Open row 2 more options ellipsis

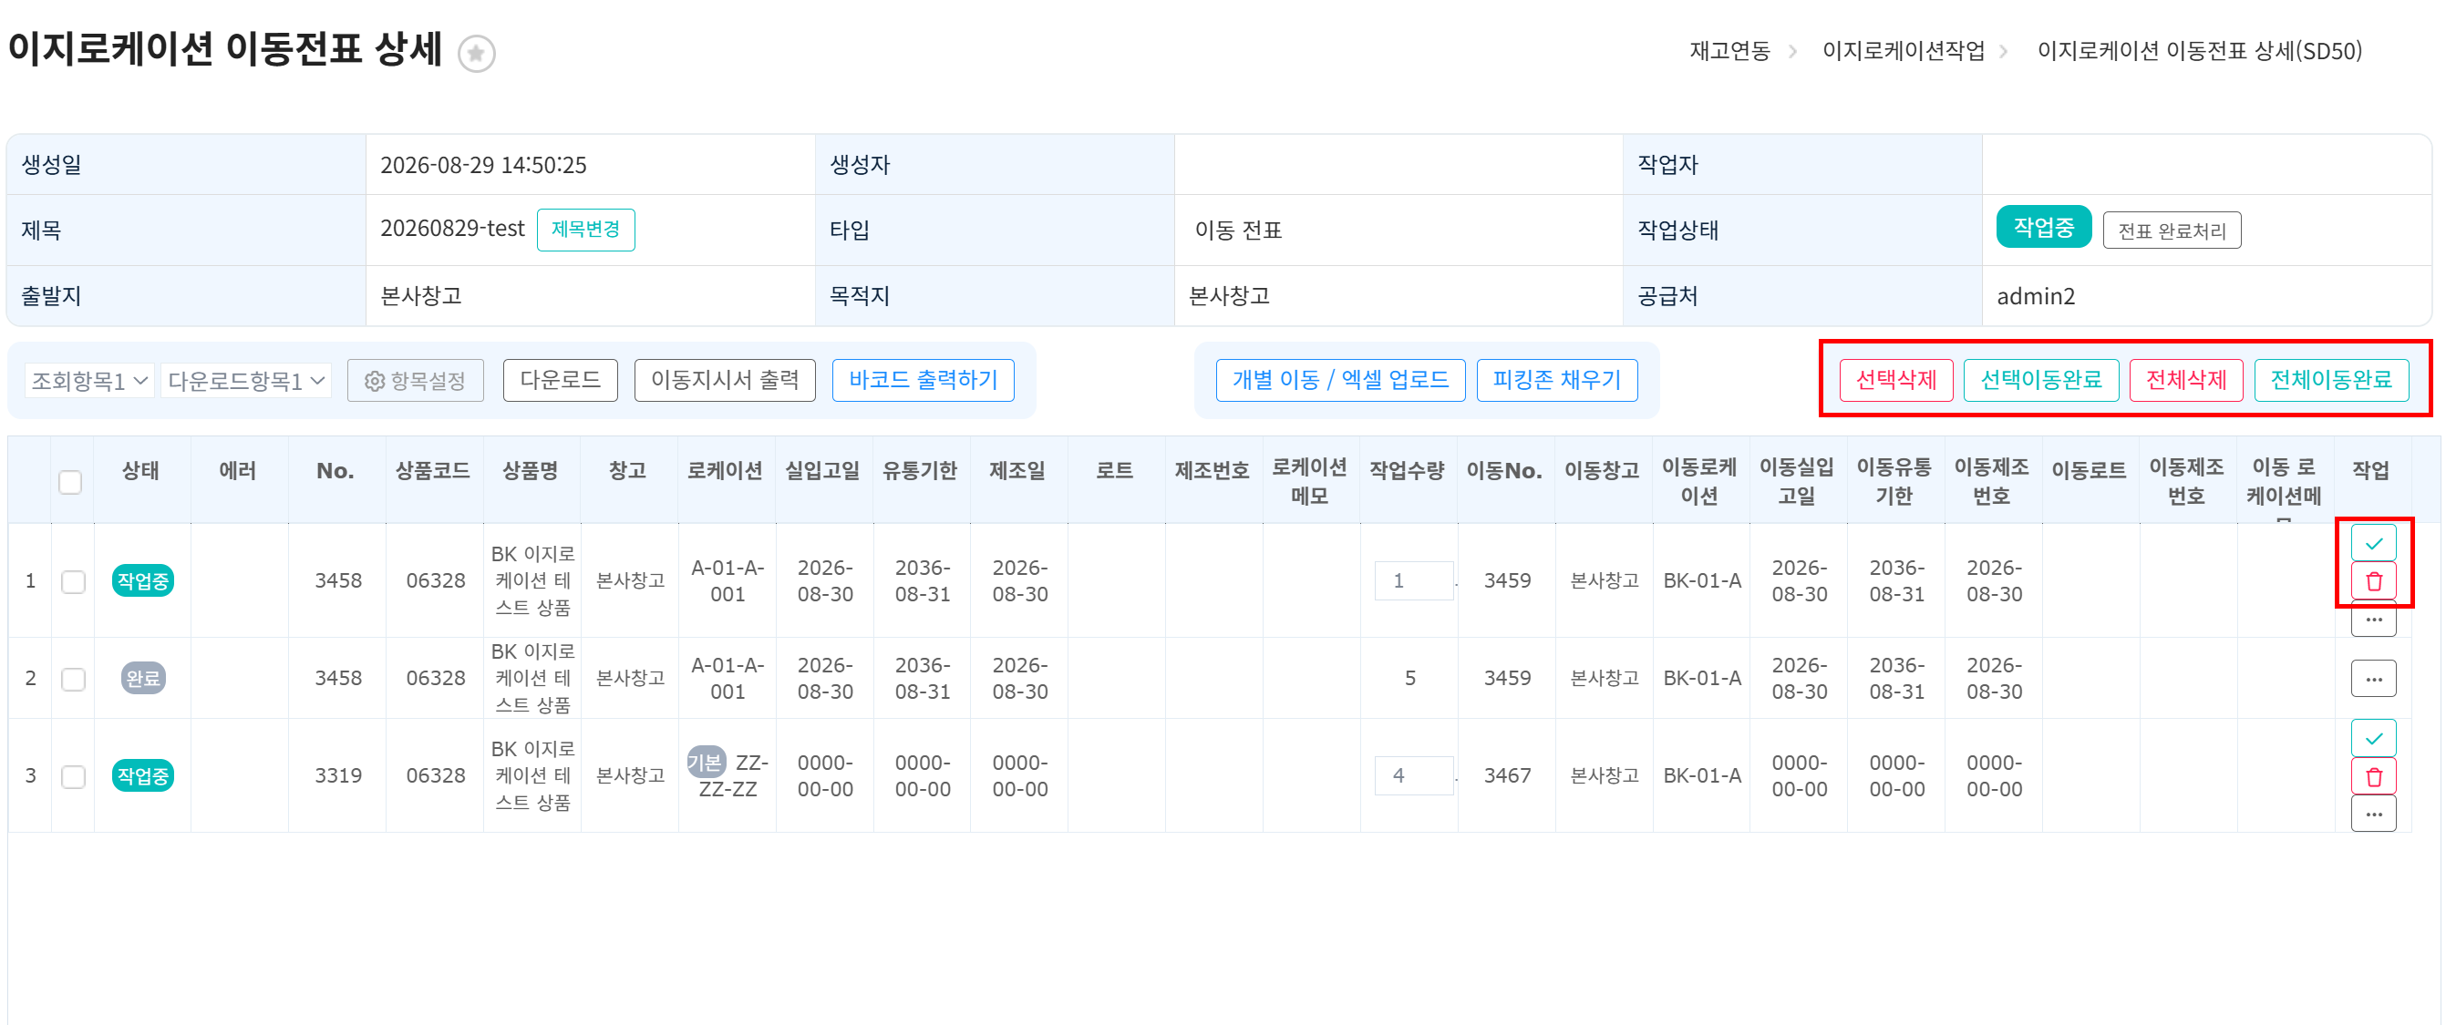click(2373, 679)
